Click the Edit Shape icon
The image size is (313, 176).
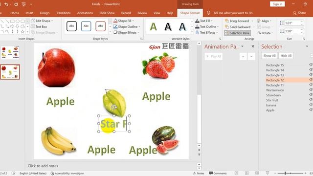[x=33, y=21]
